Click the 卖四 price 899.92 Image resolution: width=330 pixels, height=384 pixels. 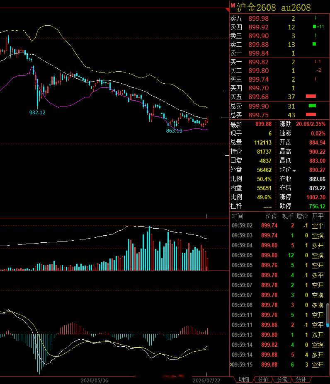tap(258, 27)
